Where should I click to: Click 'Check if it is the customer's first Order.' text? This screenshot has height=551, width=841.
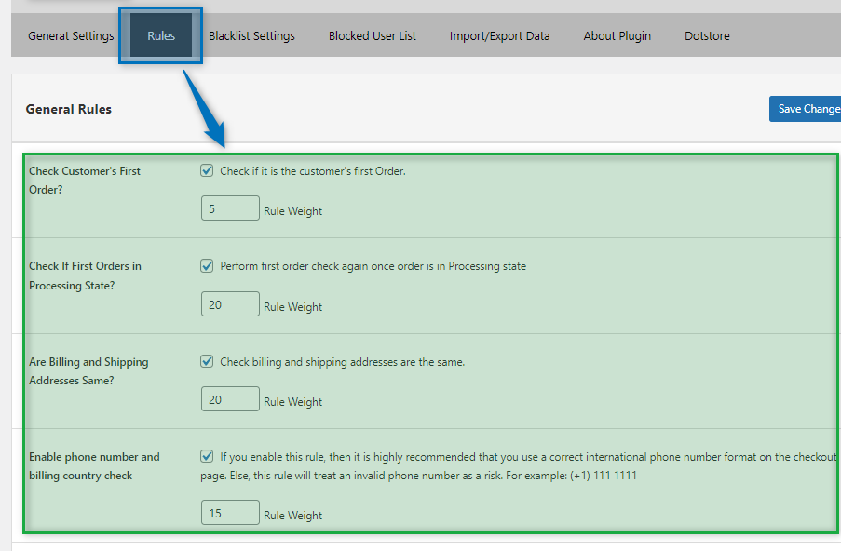[x=313, y=171]
